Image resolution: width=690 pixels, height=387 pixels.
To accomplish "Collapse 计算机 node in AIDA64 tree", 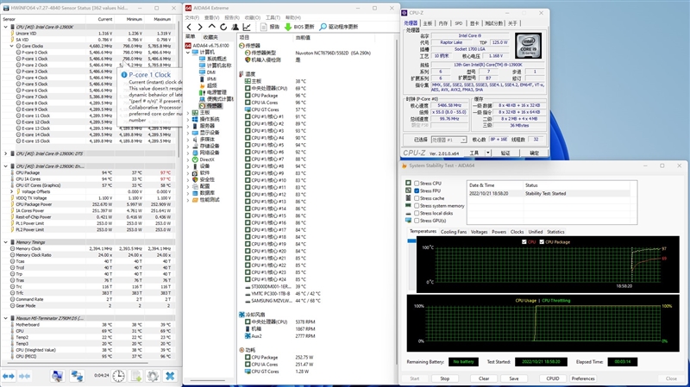I will [188, 53].
